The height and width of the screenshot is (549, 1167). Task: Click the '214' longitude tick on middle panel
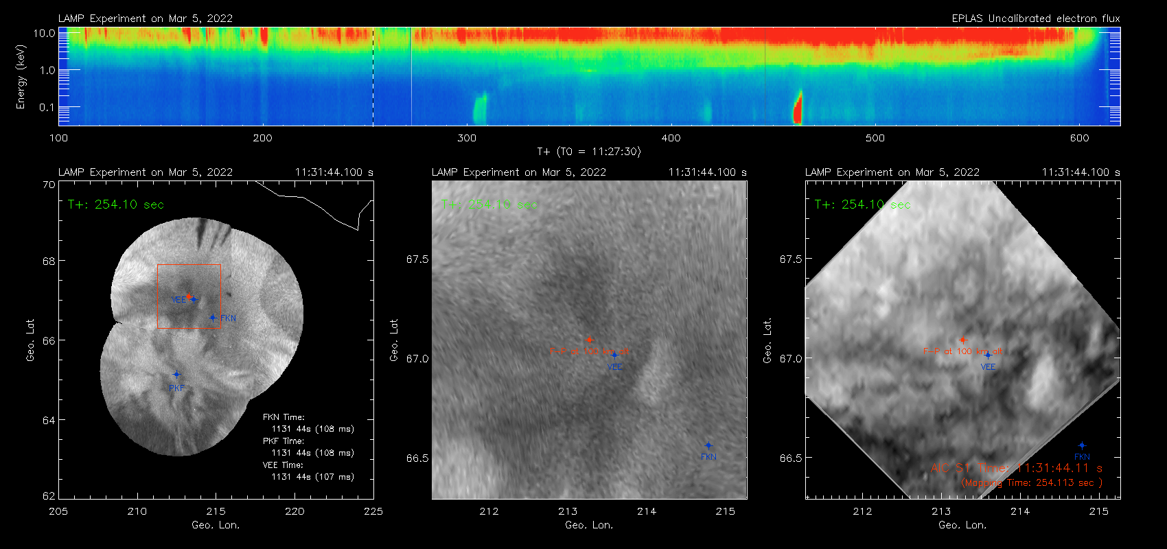[647, 511]
